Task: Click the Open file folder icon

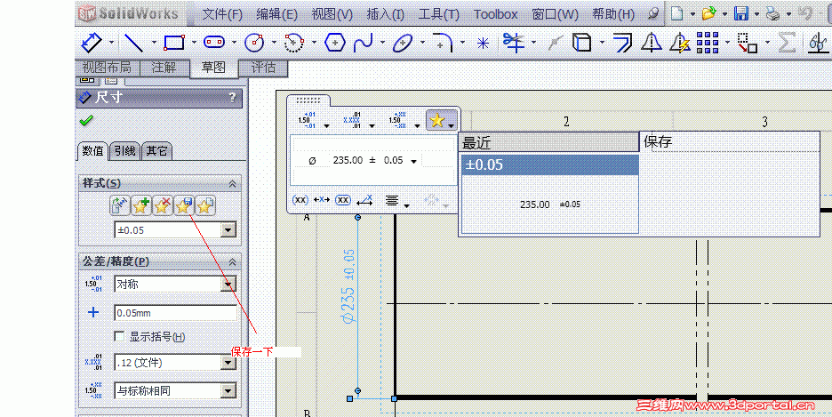Action: tap(708, 14)
